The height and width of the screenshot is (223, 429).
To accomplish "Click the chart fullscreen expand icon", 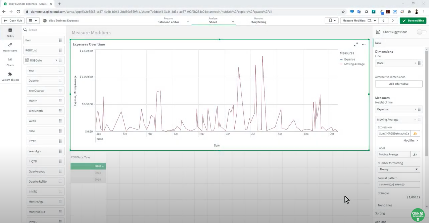I will 356,44.
